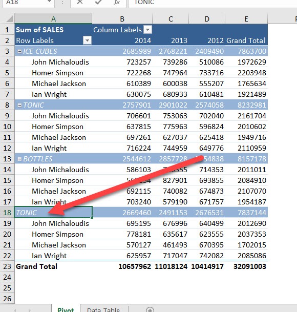Viewport: 297px width, 312px height.
Task: Select cell value 625418
Action: [207, 137]
